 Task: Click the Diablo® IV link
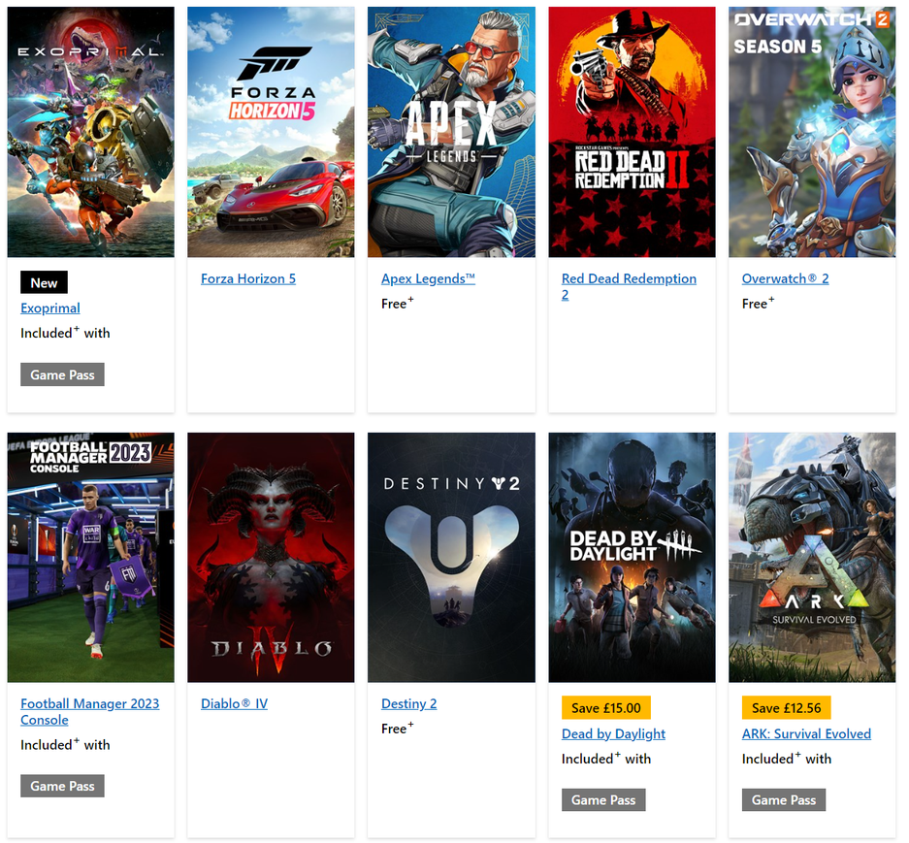click(x=234, y=704)
